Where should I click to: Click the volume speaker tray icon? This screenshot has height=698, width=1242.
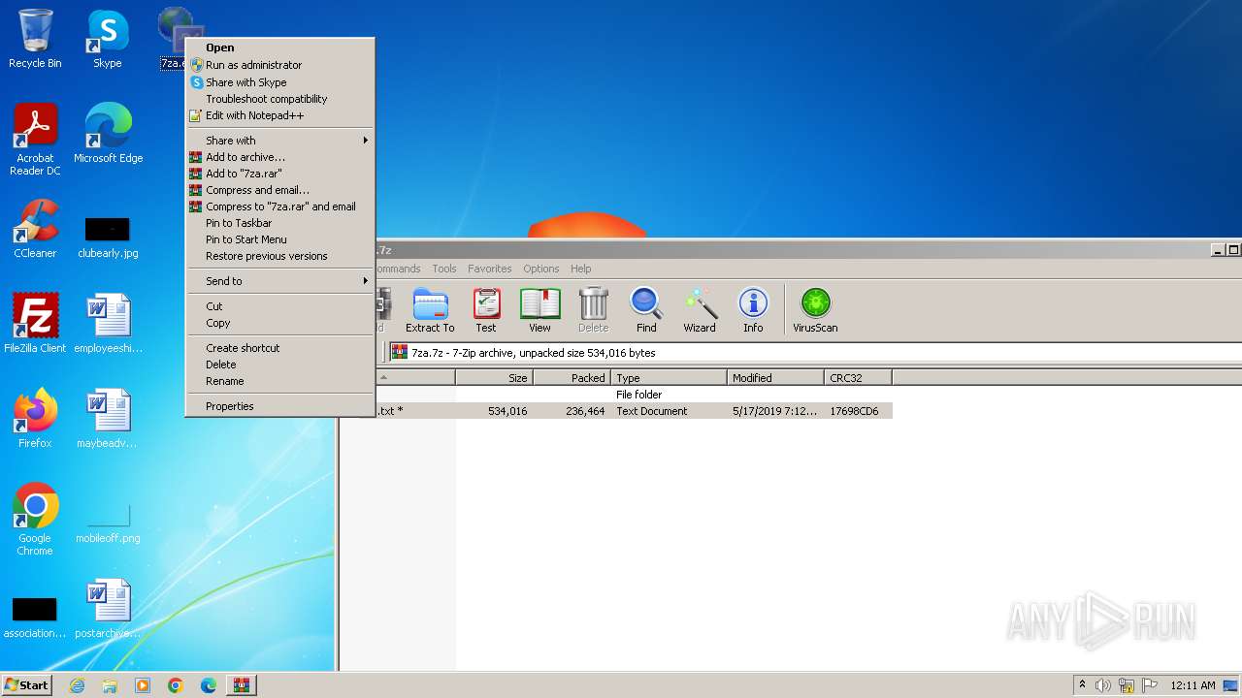click(1103, 685)
